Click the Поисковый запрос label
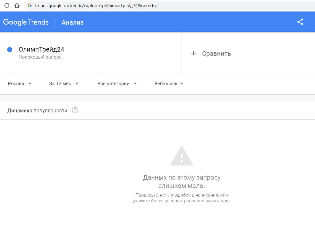315x227 pixels. pos(40,57)
